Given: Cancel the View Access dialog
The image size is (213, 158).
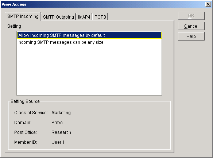Looking at the screenshot, I should (191, 26).
